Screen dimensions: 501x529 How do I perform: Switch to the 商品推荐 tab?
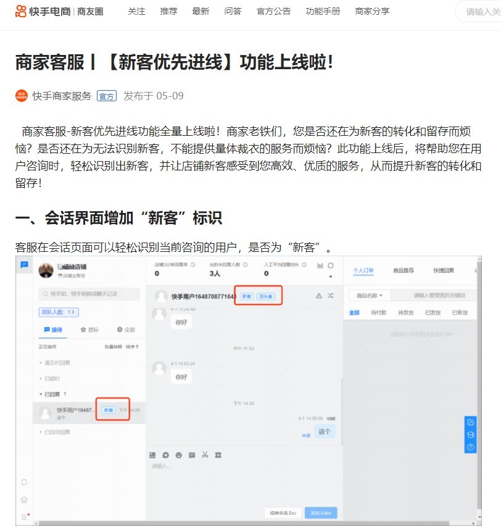pyautogui.click(x=404, y=270)
